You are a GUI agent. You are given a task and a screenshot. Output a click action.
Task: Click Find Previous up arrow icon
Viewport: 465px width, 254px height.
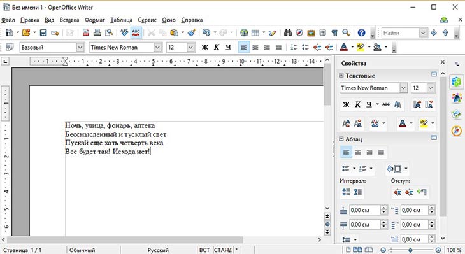[445, 32]
